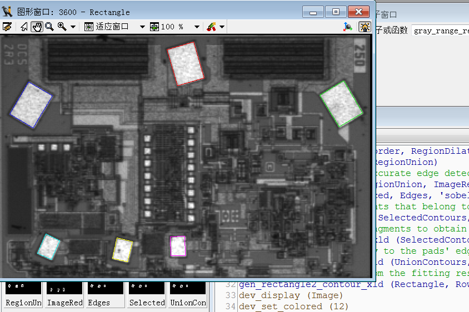
Task: Select the pointer arrow tool
Action: point(24,27)
